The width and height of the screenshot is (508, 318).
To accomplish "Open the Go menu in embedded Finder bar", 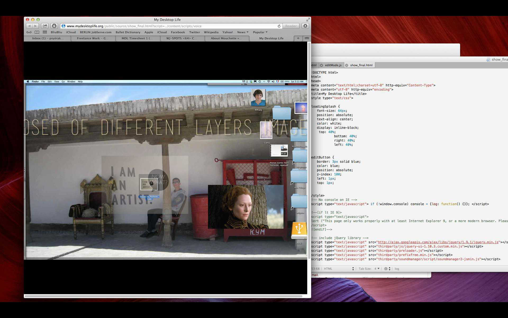I will click(63, 82).
